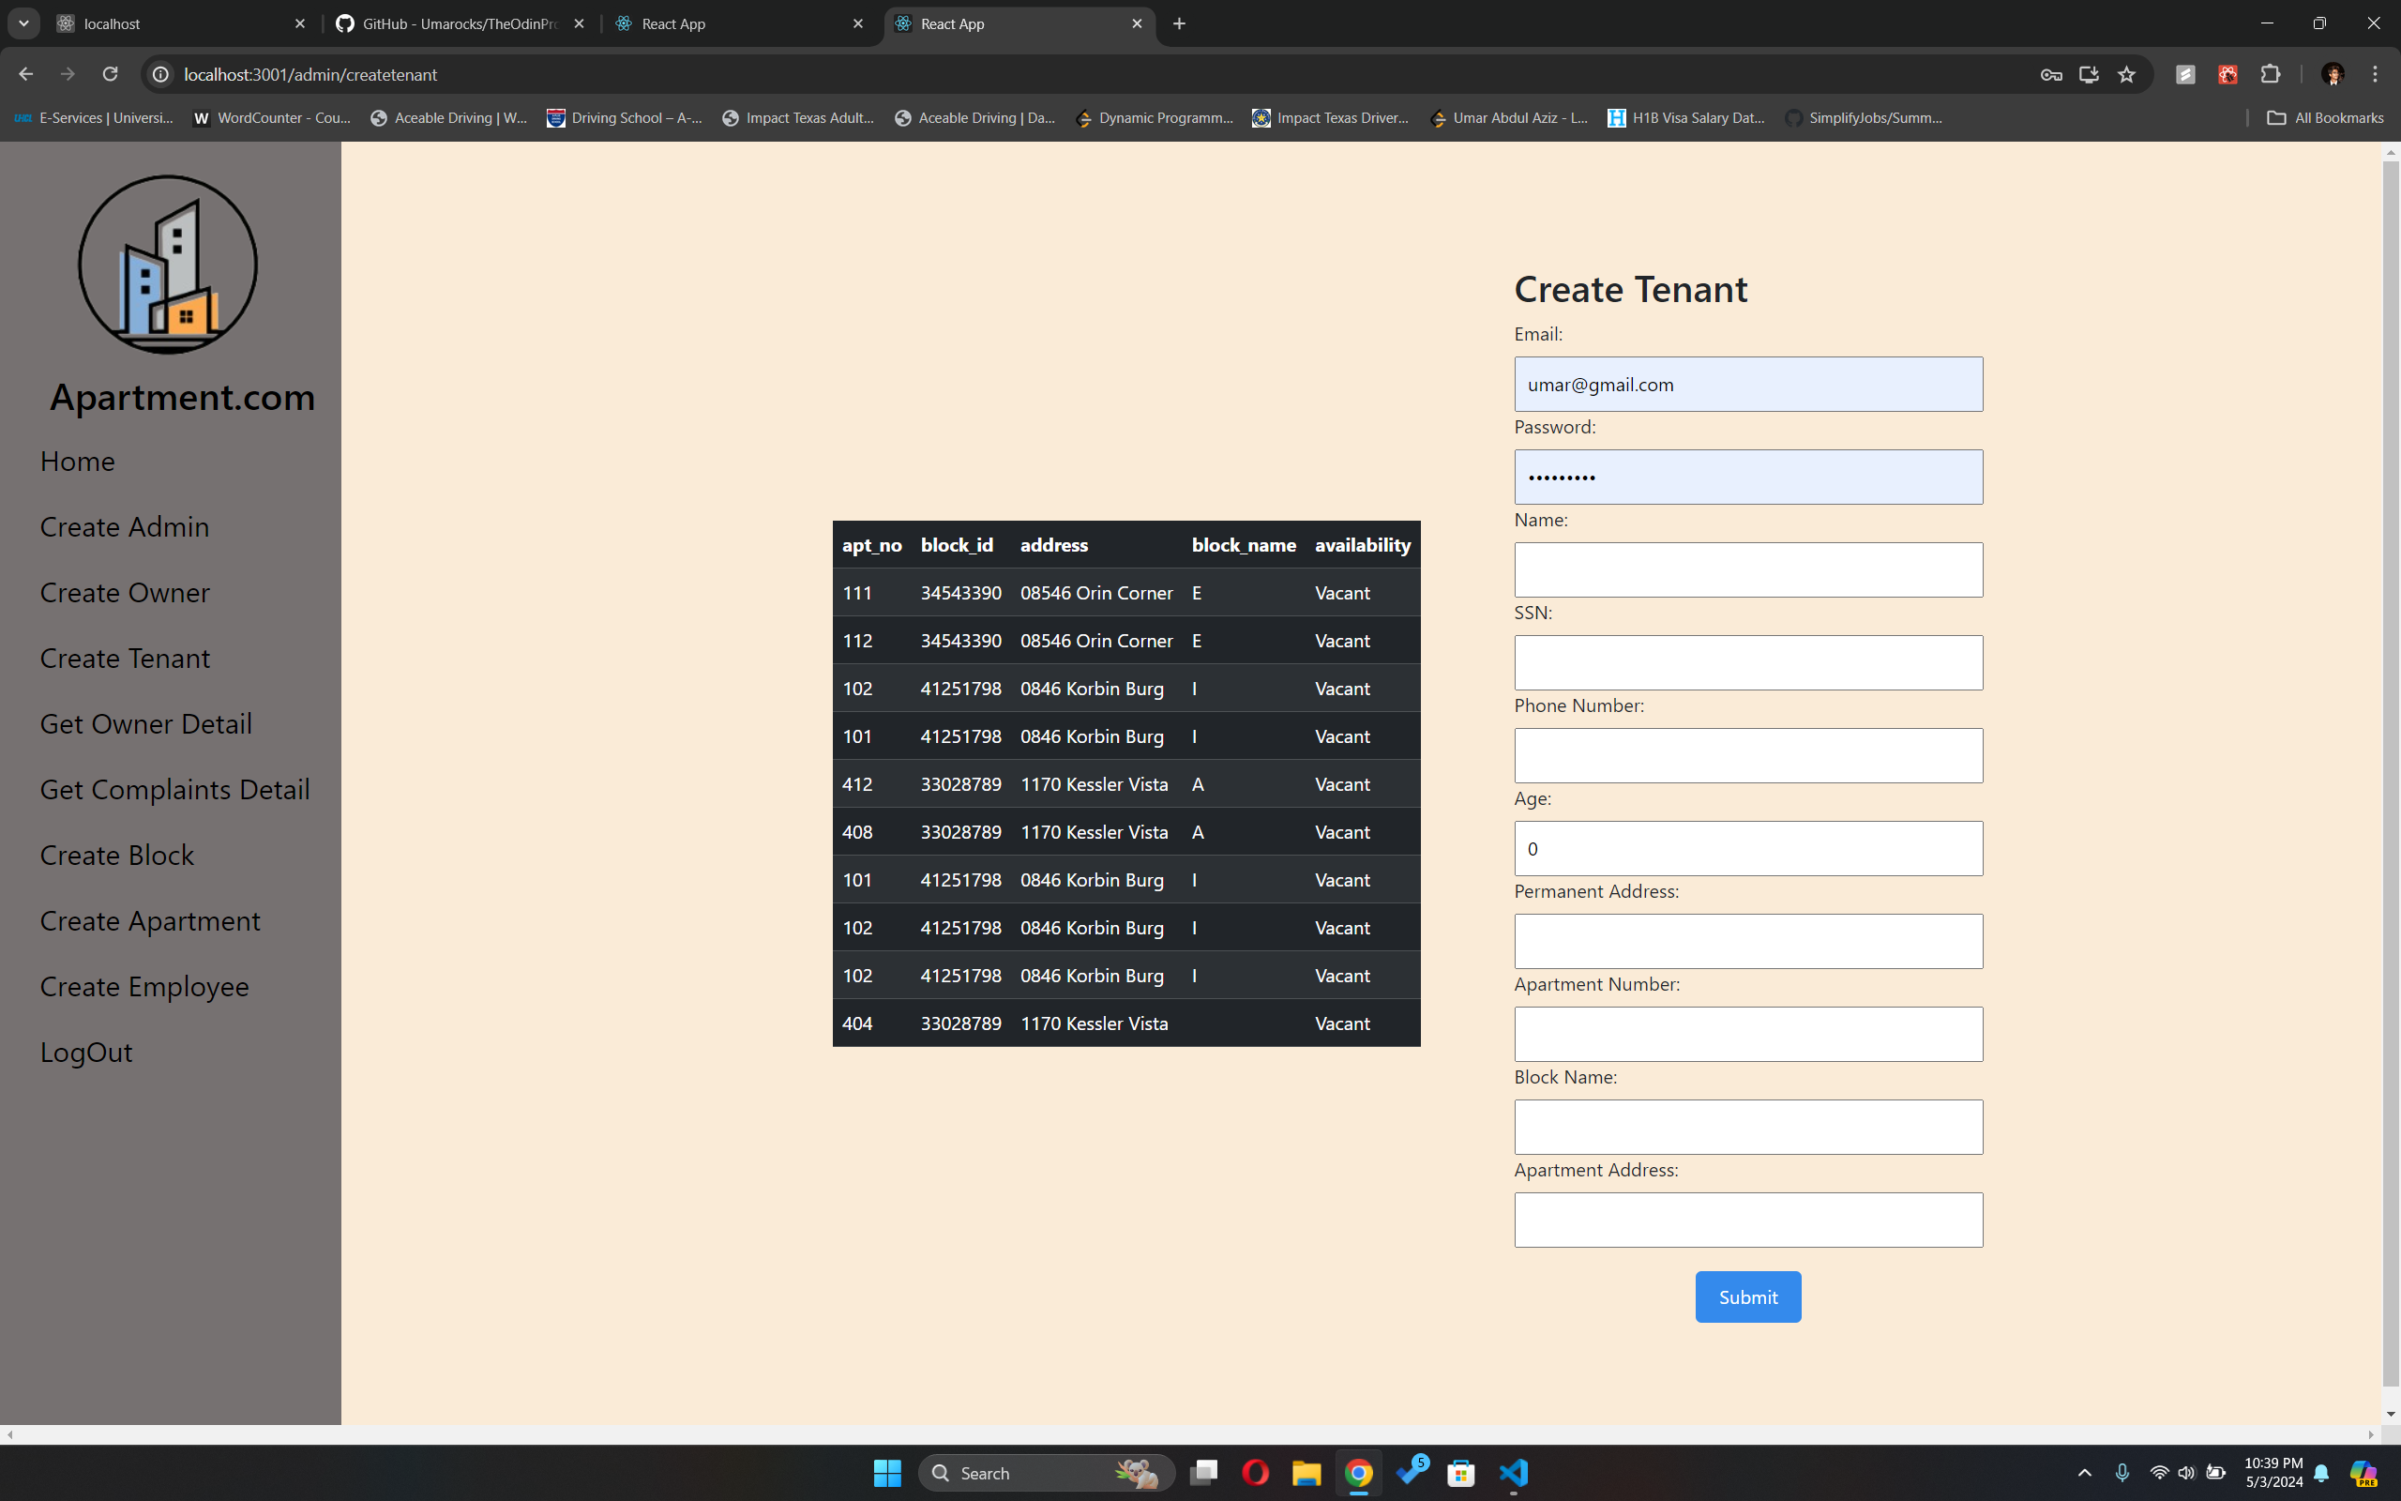The image size is (2401, 1501).
Task: Click into the Apartment Number field
Action: point(1747,1034)
